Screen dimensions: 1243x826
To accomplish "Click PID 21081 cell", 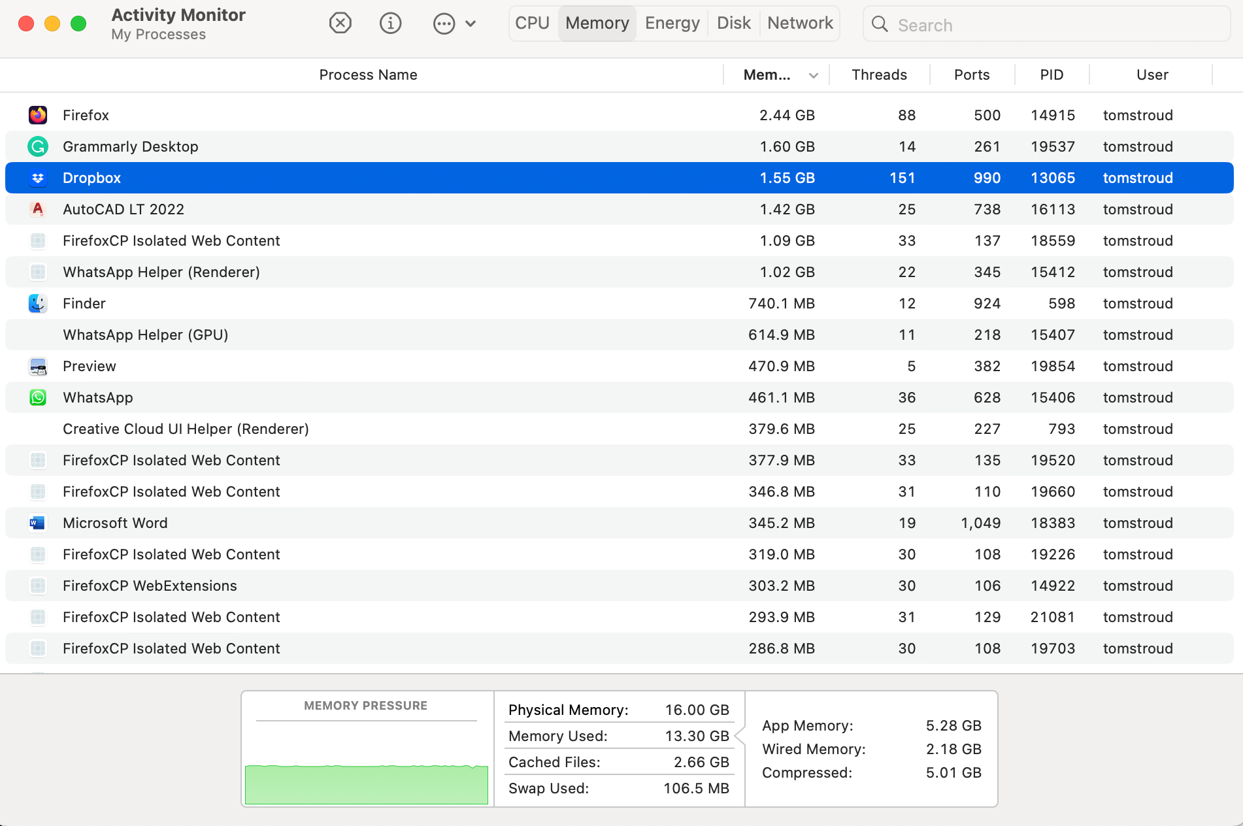I will (1052, 617).
